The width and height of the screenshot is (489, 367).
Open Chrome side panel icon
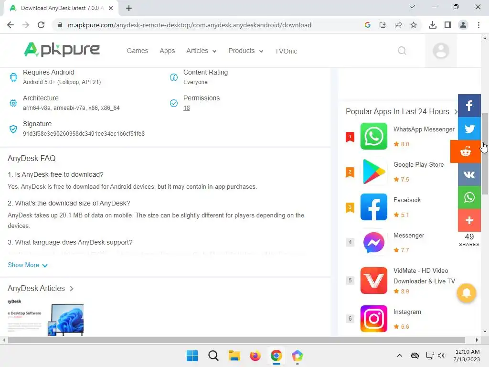(448, 25)
